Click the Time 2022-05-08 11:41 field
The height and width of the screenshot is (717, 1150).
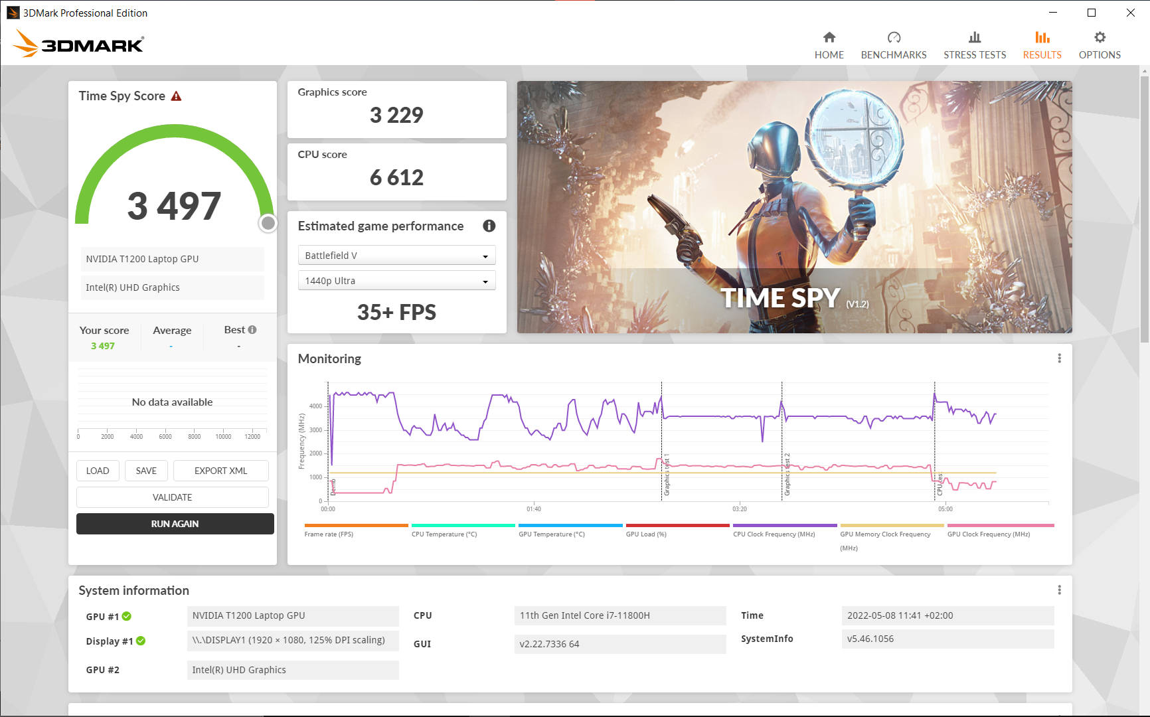pos(948,615)
